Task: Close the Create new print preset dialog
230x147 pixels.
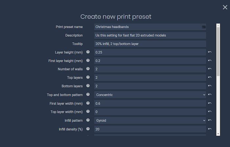Action: click(x=225, y=7)
